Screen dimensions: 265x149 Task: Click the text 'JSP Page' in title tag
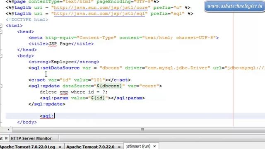pyautogui.click(x=60, y=44)
